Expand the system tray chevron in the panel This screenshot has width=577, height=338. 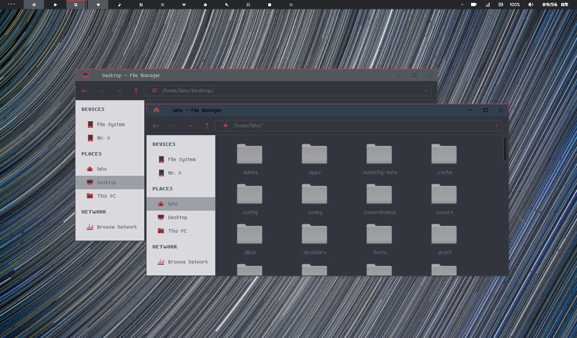click(x=463, y=4)
